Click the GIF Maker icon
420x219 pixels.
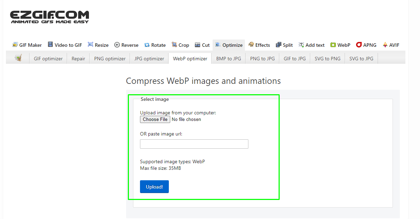pos(15,45)
